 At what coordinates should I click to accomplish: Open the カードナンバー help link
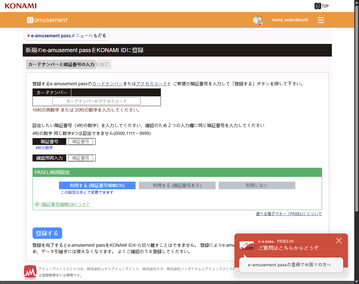[107, 84]
